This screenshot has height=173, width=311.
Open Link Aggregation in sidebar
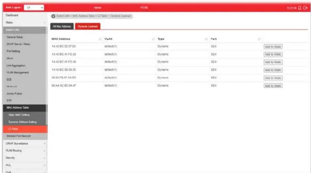pos(16,65)
